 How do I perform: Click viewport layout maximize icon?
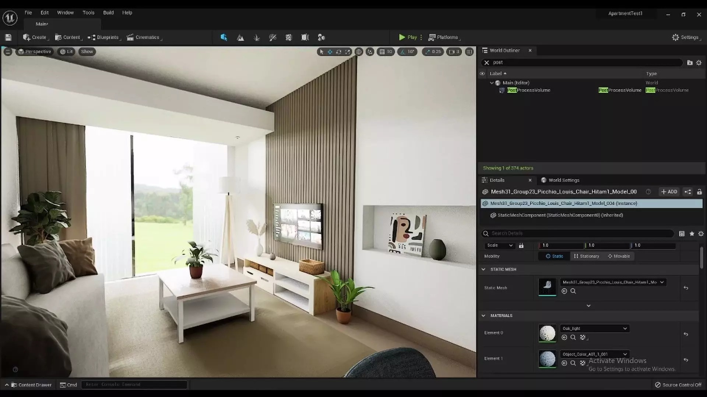point(469,52)
